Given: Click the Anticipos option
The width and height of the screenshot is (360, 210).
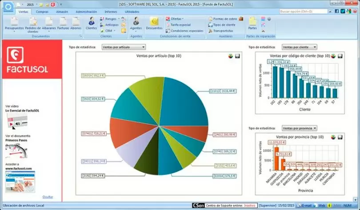Looking at the screenshot, I should [x=109, y=25].
